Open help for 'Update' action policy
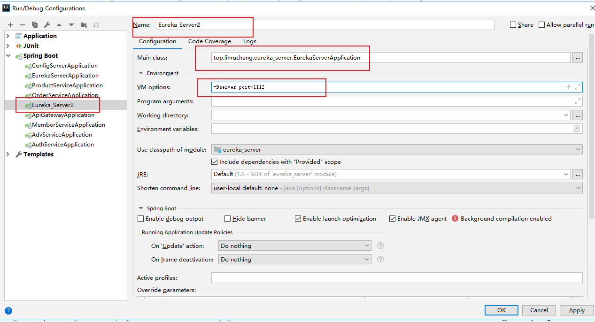Viewport: 595px width, 323px height. pos(380,246)
